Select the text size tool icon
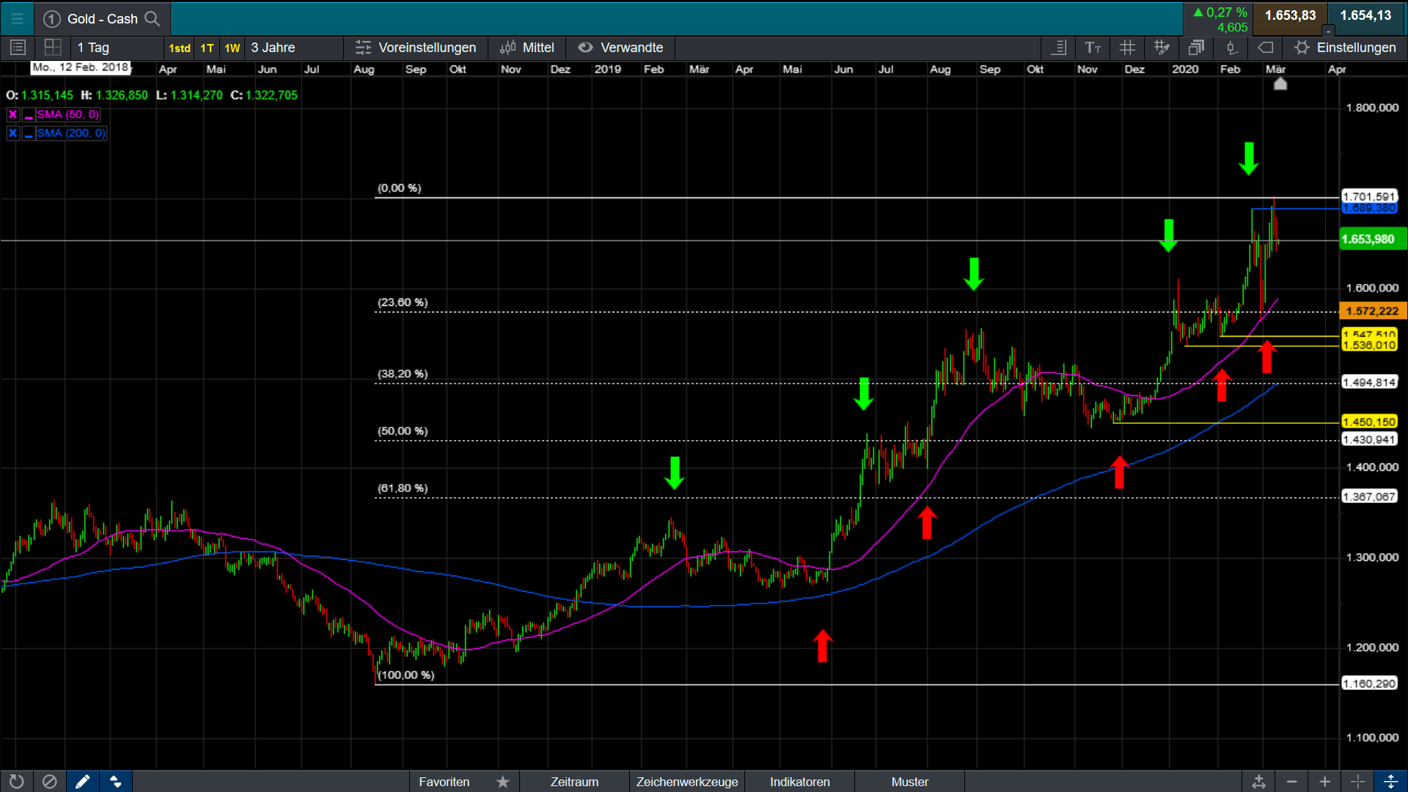1408x792 pixels. 1093,48
